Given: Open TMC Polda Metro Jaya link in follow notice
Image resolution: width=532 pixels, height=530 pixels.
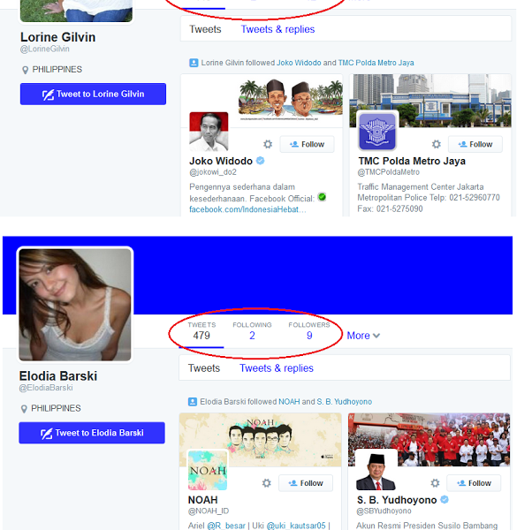Looking at the screenshot, I should click(376, 63).
